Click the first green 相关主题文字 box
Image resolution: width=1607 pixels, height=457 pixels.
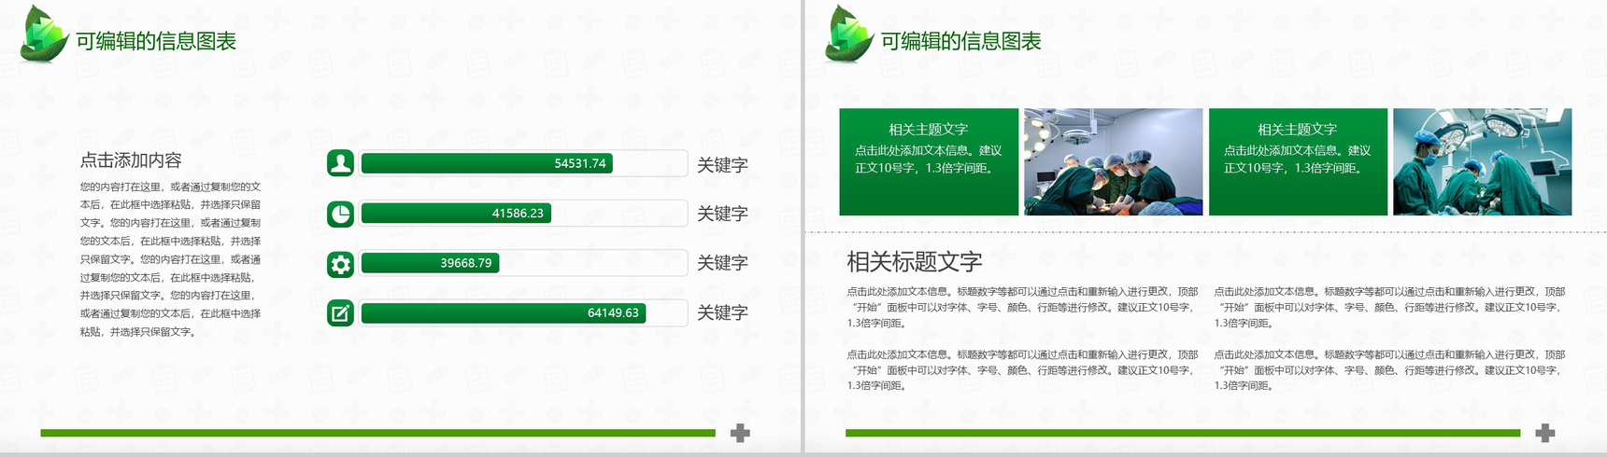(928, 162)
